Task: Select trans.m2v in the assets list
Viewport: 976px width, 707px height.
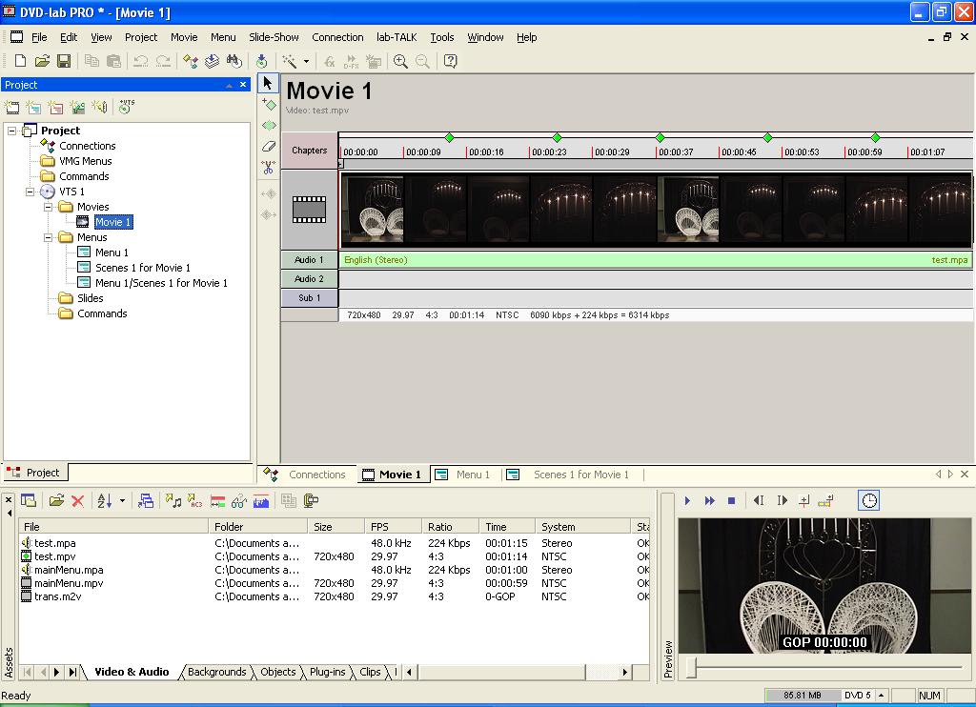Action: pos(57,596)
